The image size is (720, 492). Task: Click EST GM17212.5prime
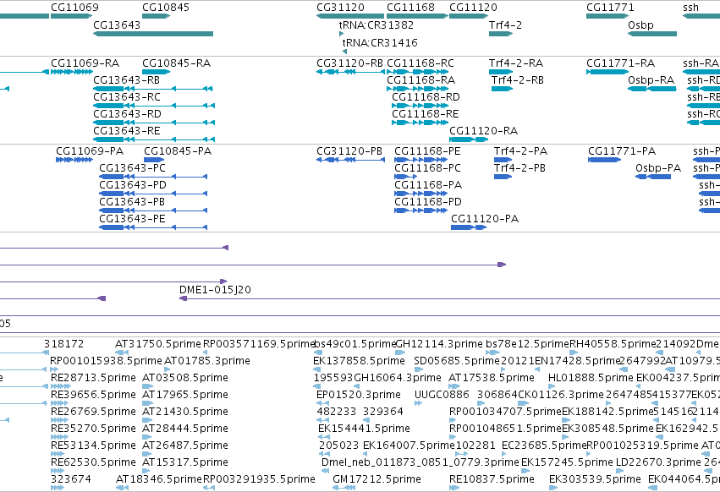(376, 479)
